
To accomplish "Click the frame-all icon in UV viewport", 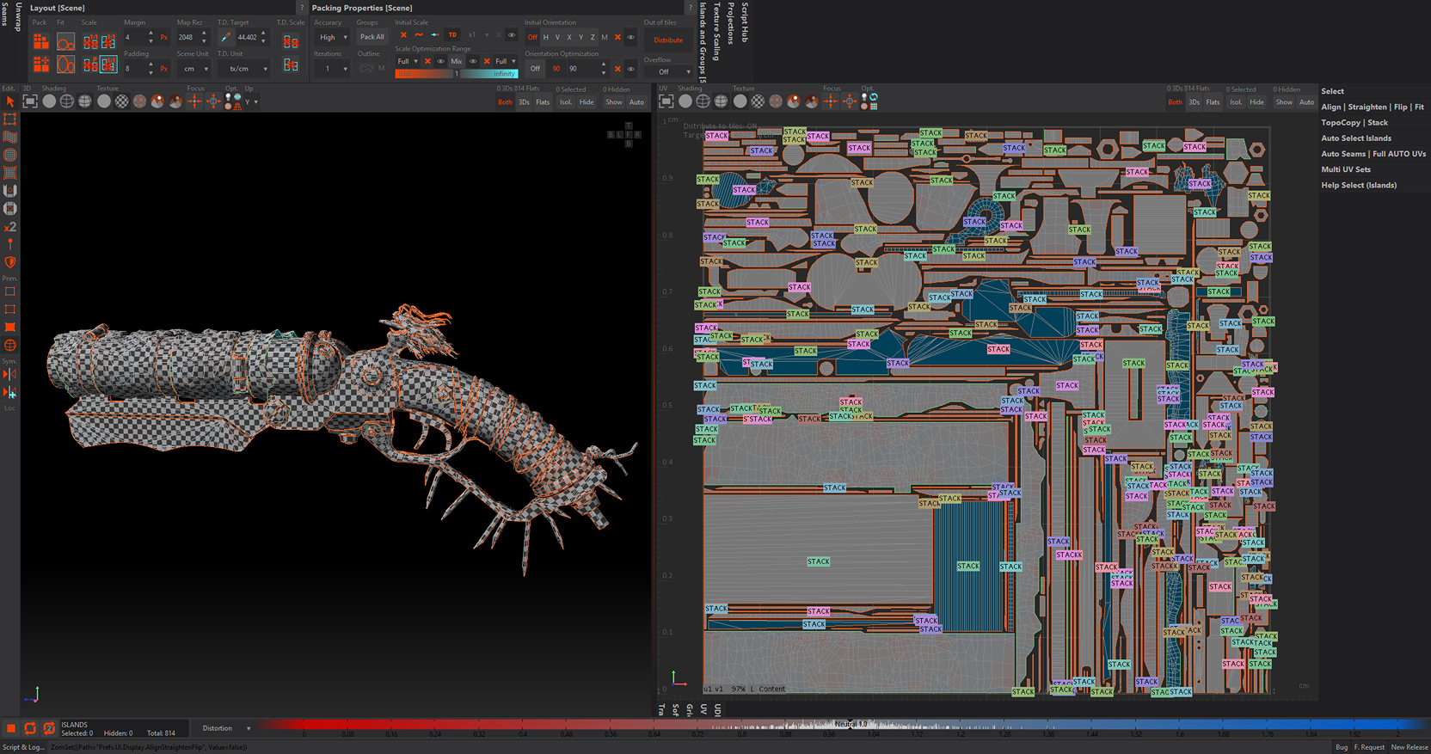I will (x=666, y=101).
